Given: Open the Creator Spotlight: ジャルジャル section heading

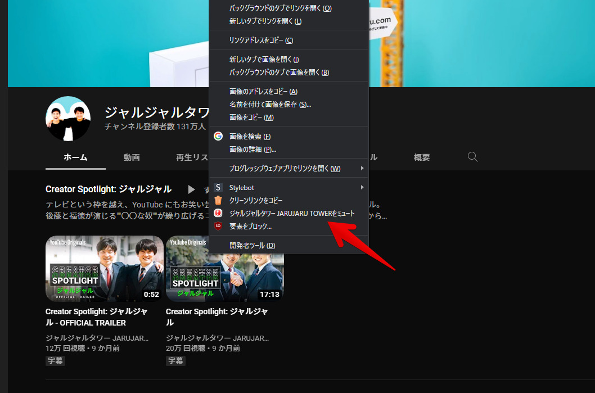Looking at the screenshot, I should tap(109, 189).
